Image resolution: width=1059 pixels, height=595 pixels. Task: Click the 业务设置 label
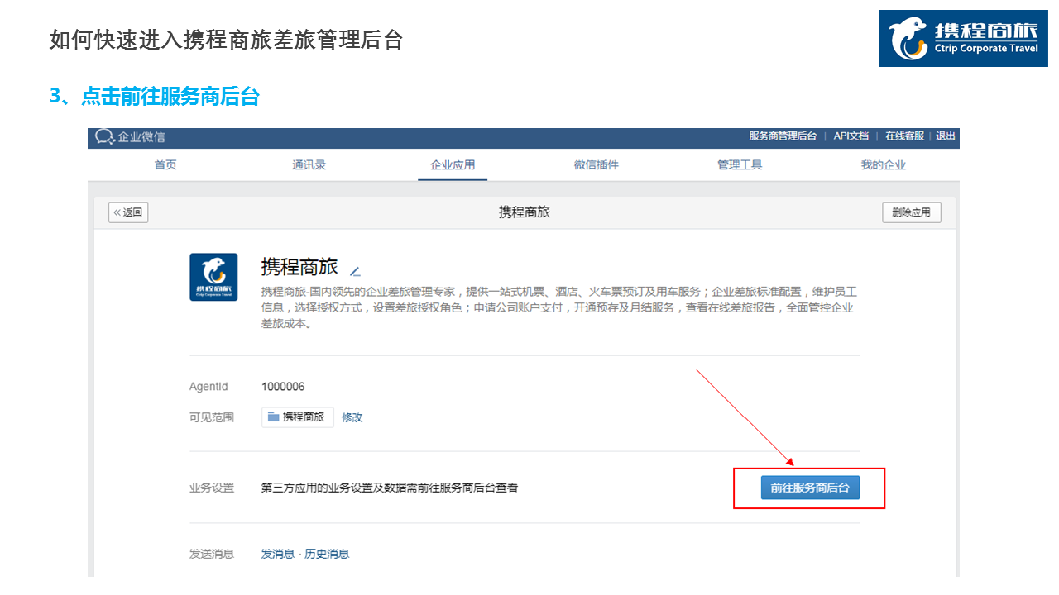click(x=212, y=488)
